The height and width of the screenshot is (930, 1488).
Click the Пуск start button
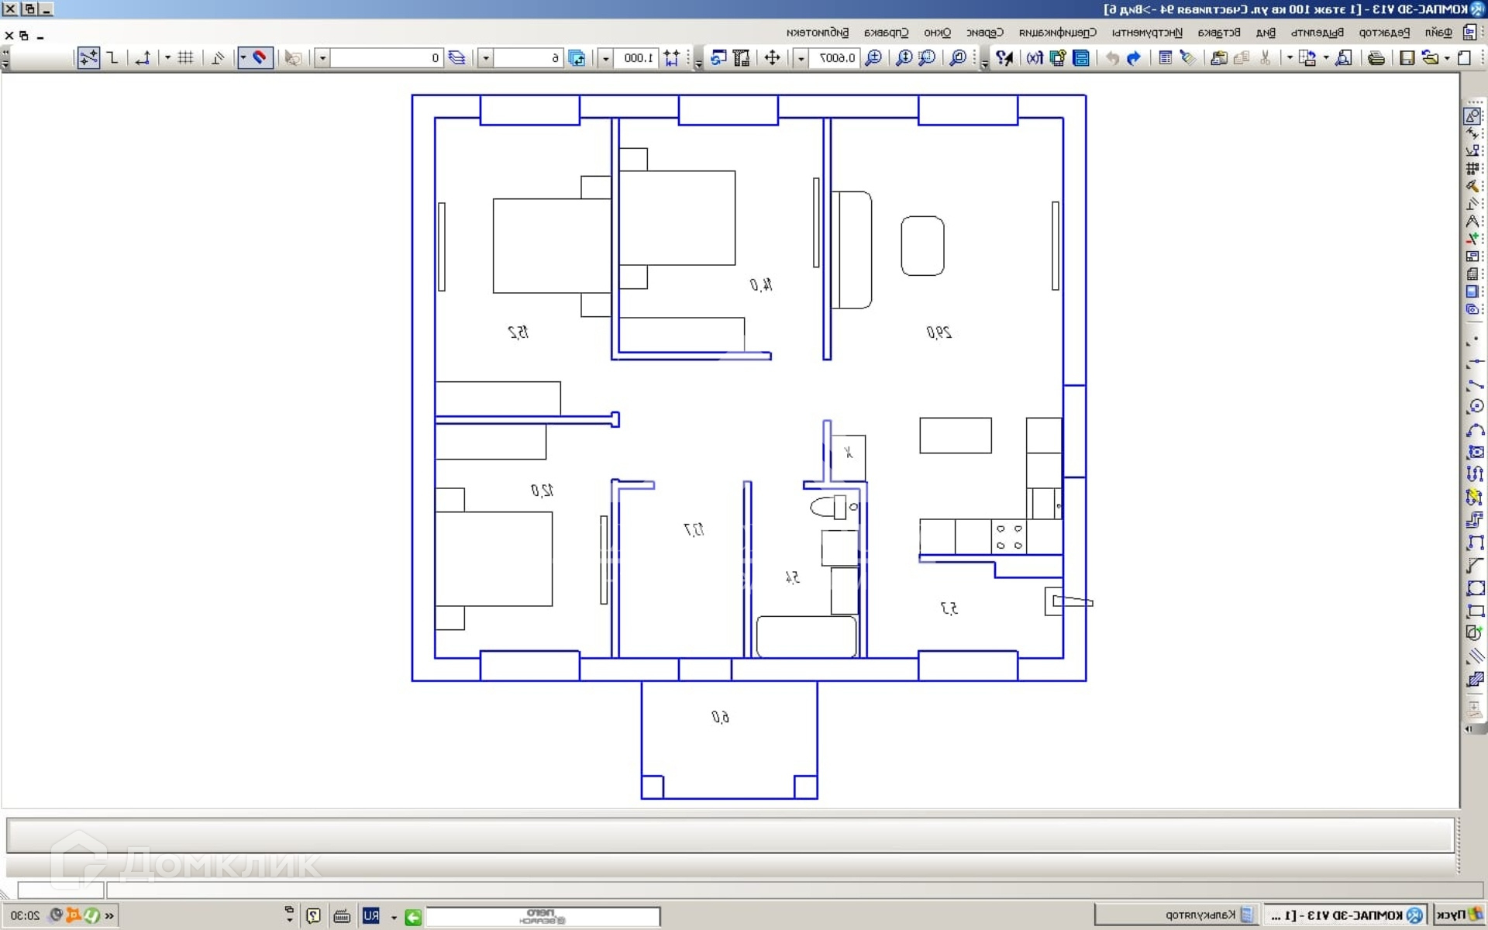coord(1457,915)
